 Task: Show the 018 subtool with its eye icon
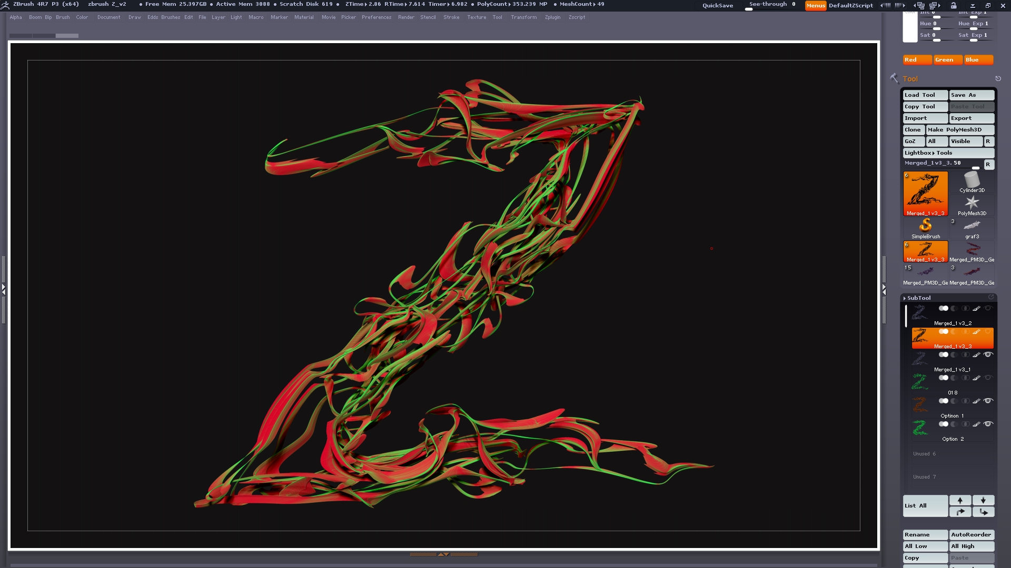(988, 378)
